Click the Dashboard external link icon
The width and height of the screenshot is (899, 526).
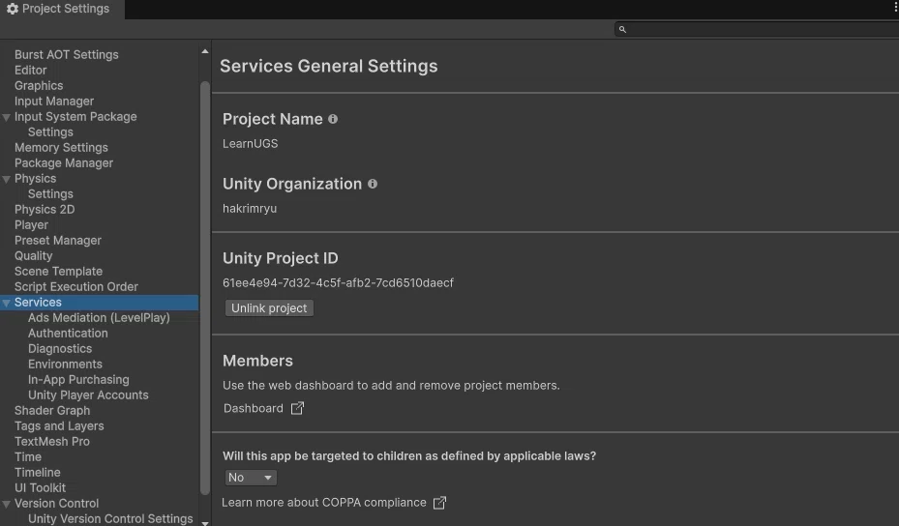[x=297, y=408]
